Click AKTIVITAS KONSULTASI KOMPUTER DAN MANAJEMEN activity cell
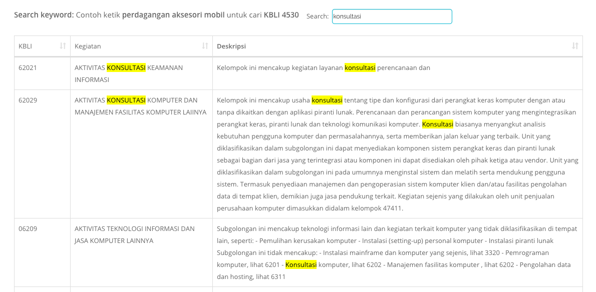Image resolution: width=596 pixels, height=292 pixels. [141, 154]
